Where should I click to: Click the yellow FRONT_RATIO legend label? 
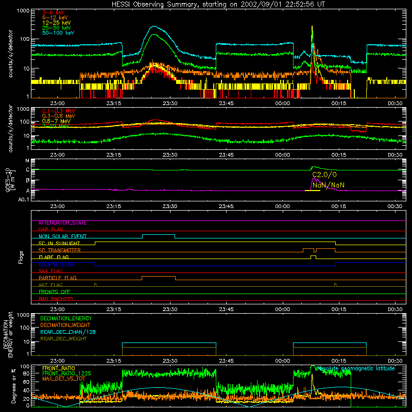pyautogui.click(x=59, y=368)
